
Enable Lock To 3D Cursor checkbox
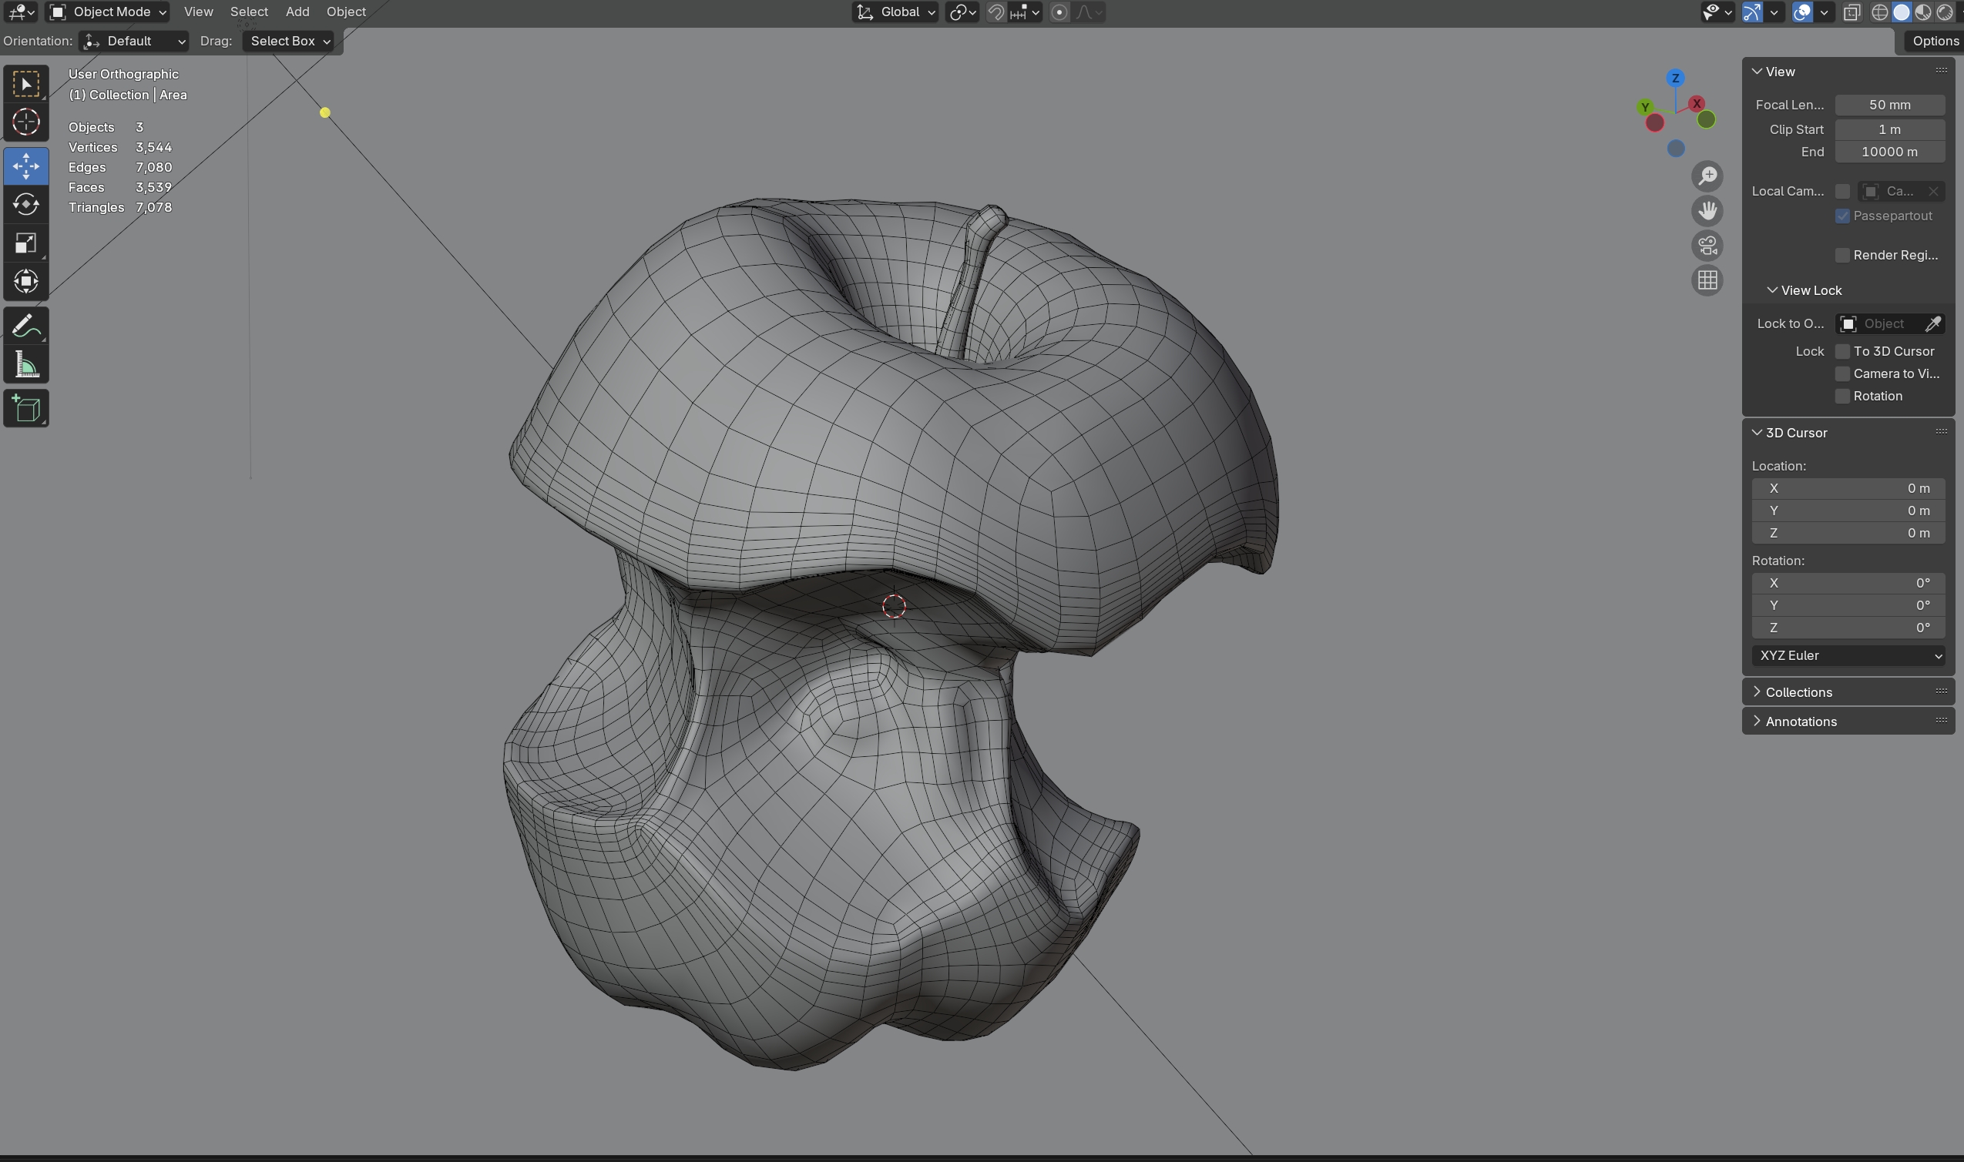1842,352
